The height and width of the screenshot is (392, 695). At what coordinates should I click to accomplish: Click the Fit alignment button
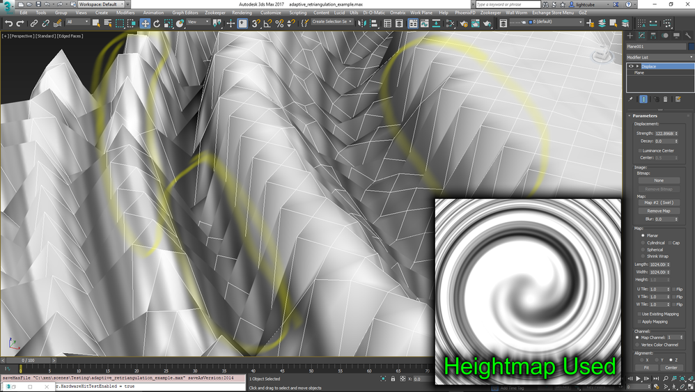click(646, 368)
